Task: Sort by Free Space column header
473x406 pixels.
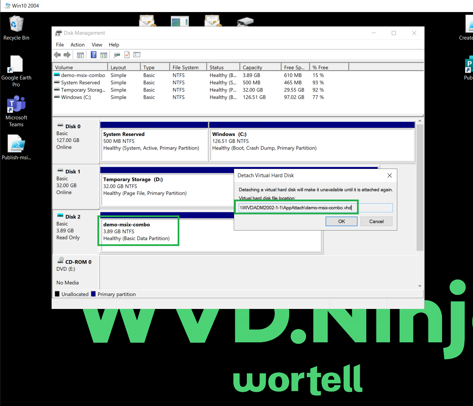Action: 296,67
